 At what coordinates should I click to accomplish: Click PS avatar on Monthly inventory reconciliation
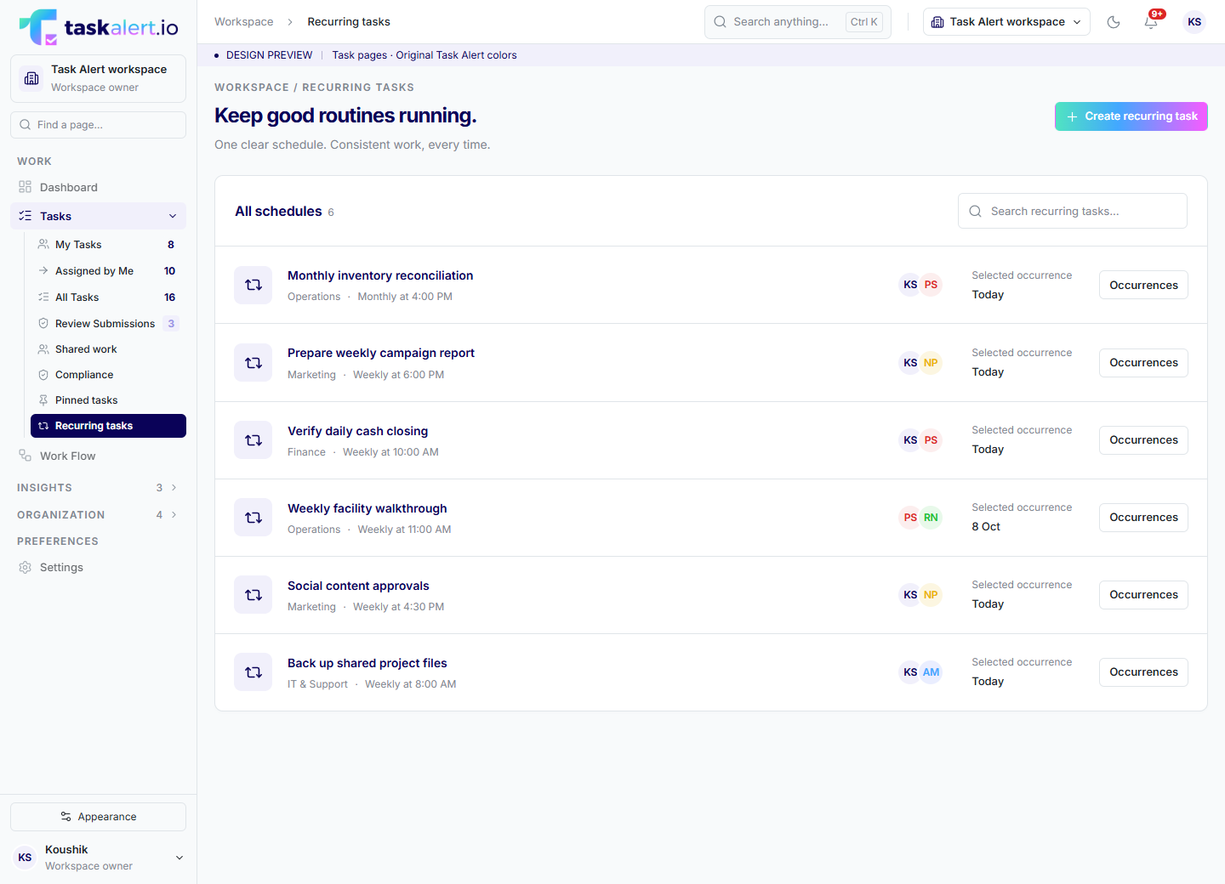point(932,285)
